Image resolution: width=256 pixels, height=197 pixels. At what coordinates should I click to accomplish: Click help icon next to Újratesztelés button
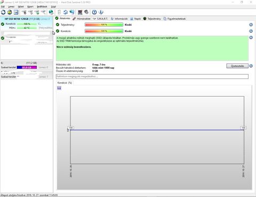coord(251,66)
